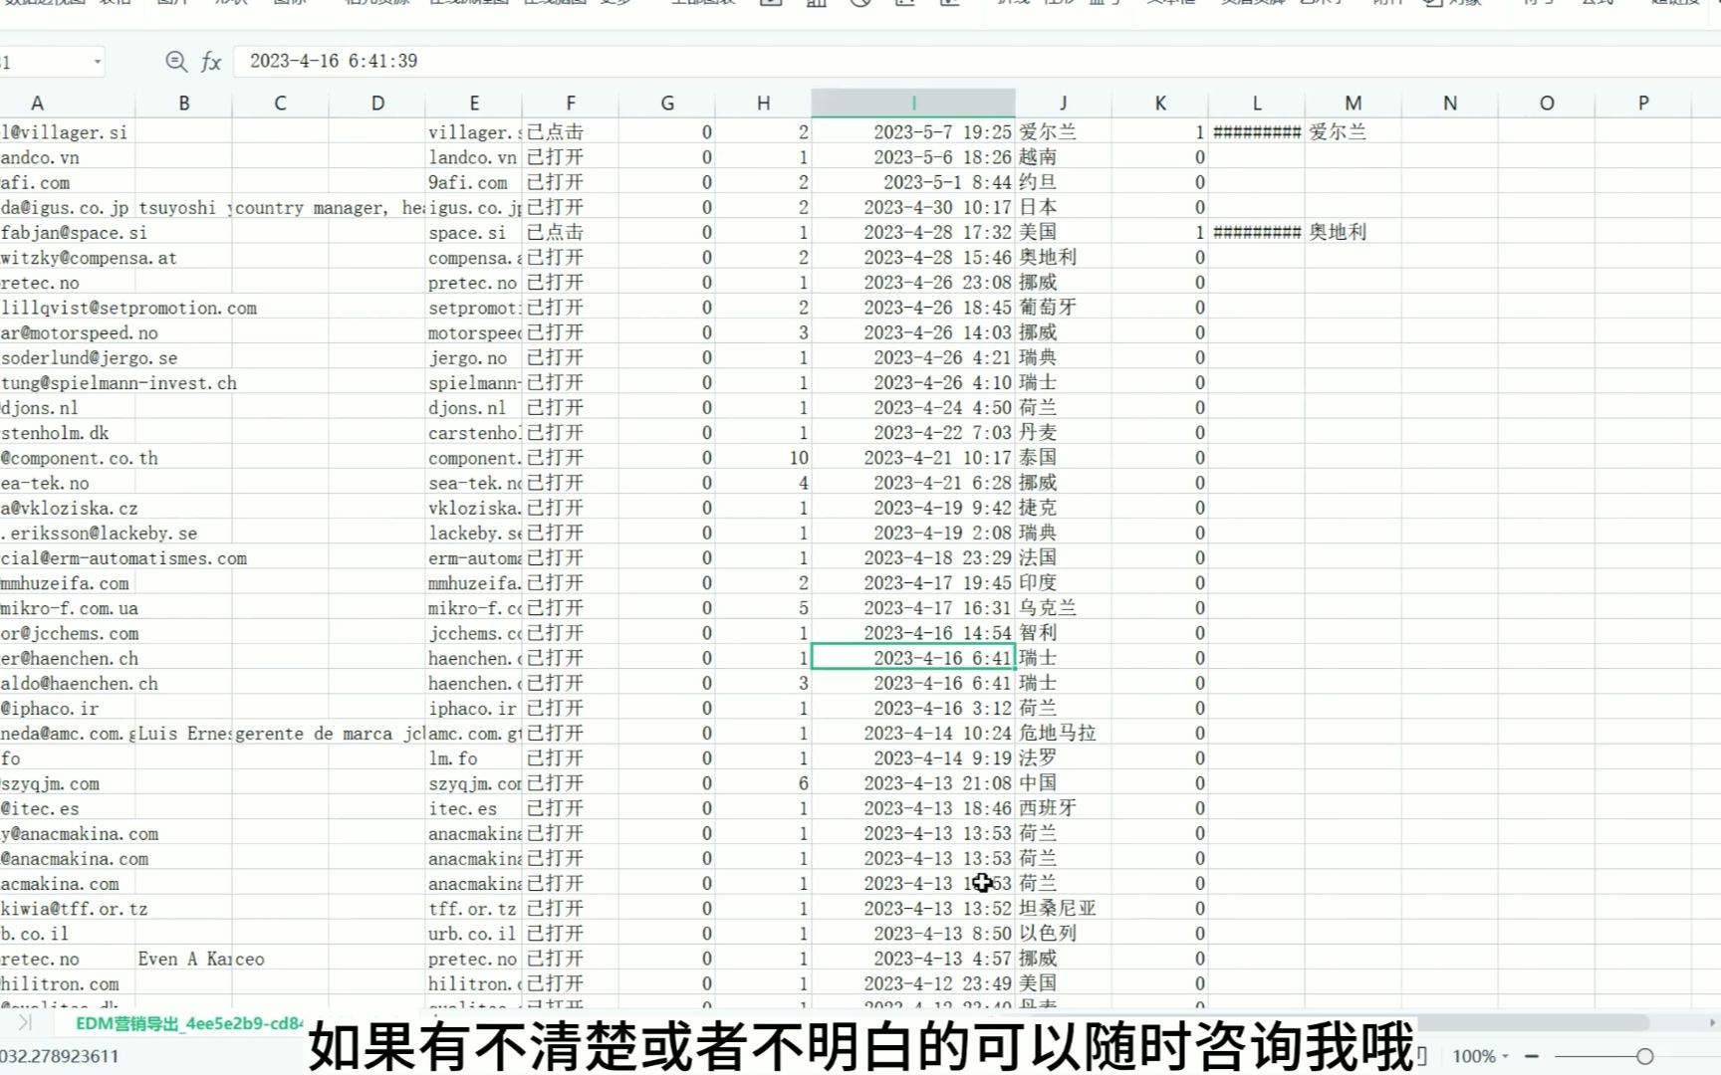Open insert function with the fx icon
The width and height of the screenshot is (1721, 1075).
(209, 61)
